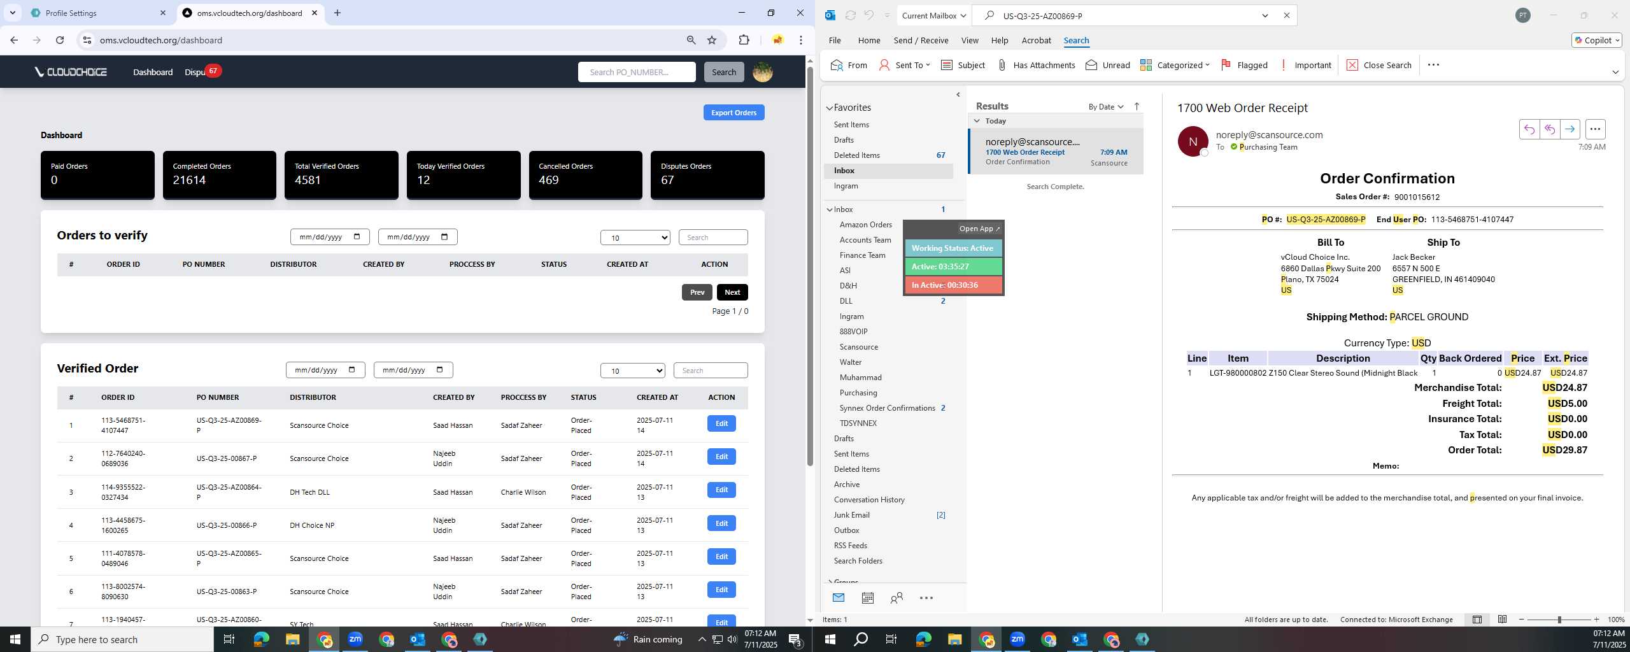
Task: Switch to Outlook View tab
Action: click(969, 40)
